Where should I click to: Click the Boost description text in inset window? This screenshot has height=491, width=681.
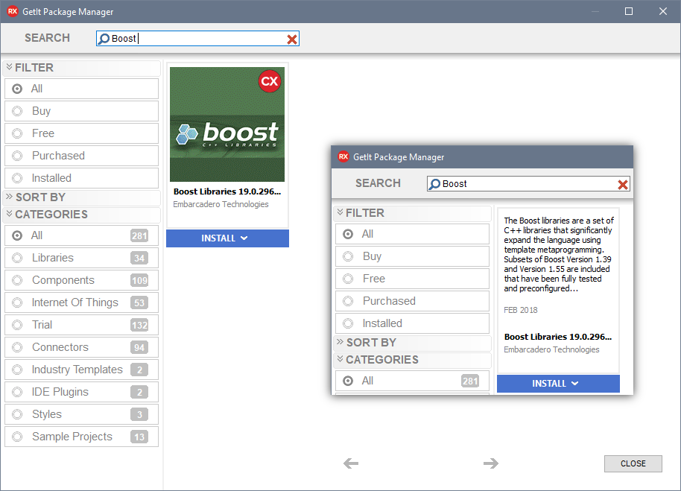[559, 254]
